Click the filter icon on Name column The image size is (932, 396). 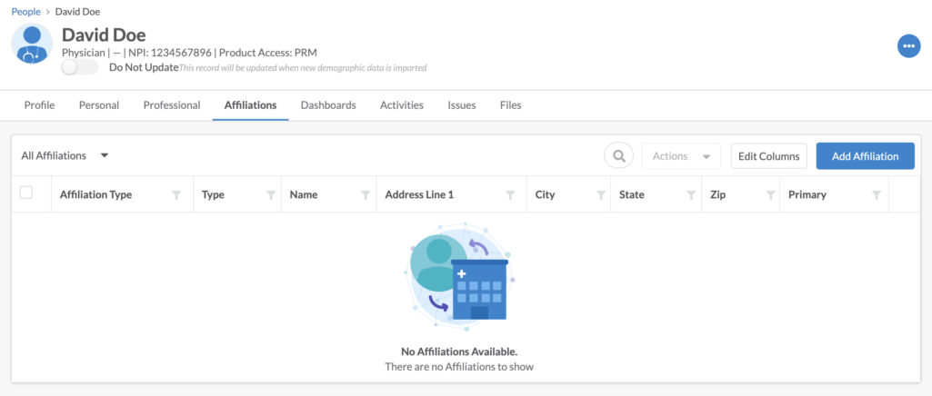[x=365, y=195]
